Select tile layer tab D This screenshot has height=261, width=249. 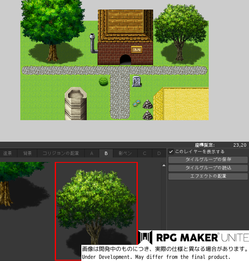[159, 153]
